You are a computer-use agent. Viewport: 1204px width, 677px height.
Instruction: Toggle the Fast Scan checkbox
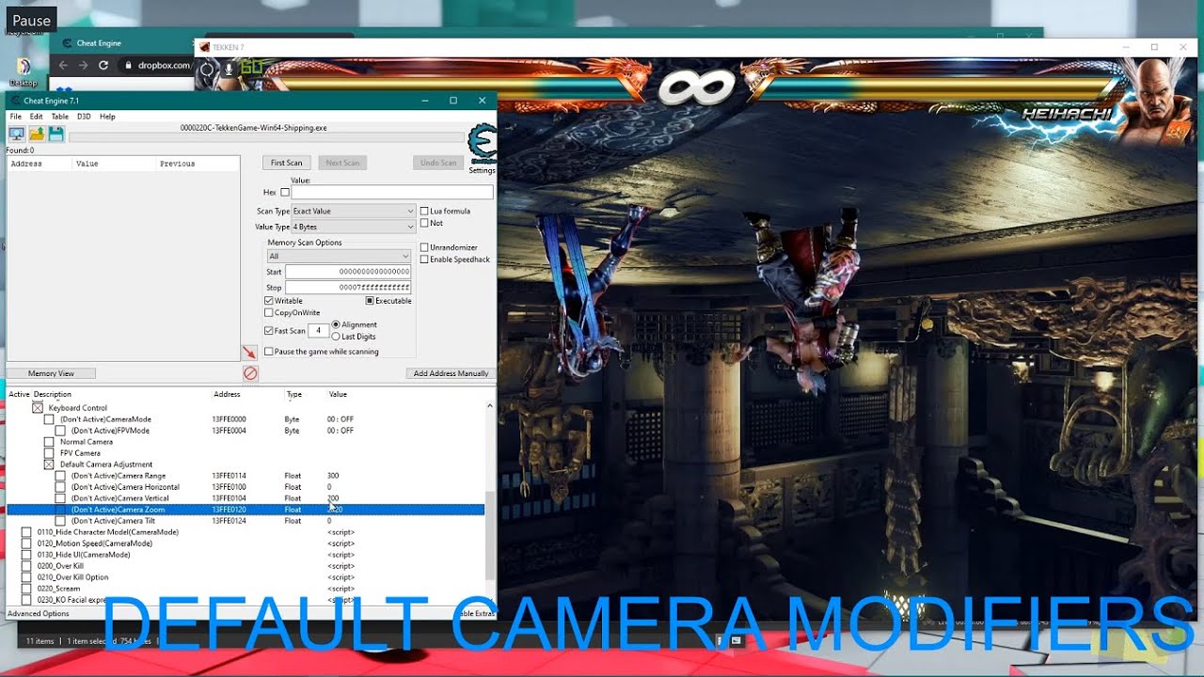click(x=269, y=331)
